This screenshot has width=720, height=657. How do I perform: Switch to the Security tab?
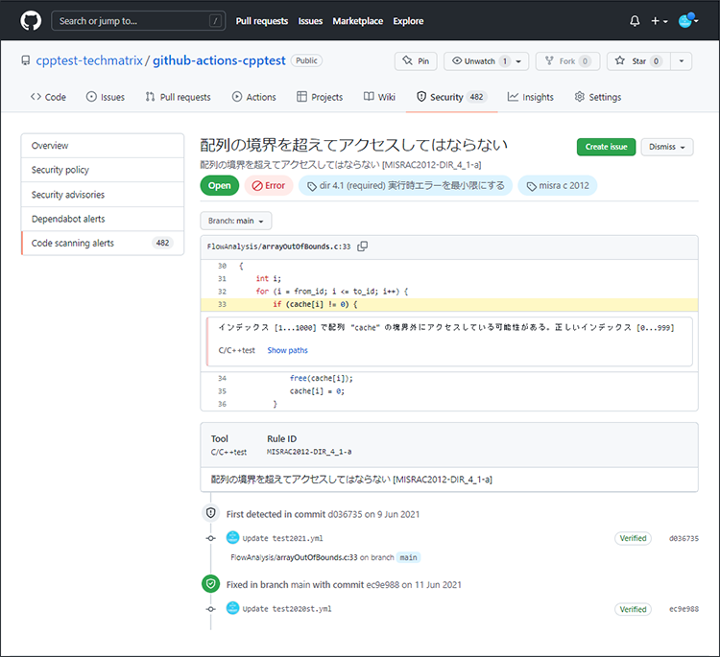coord(452,97)
